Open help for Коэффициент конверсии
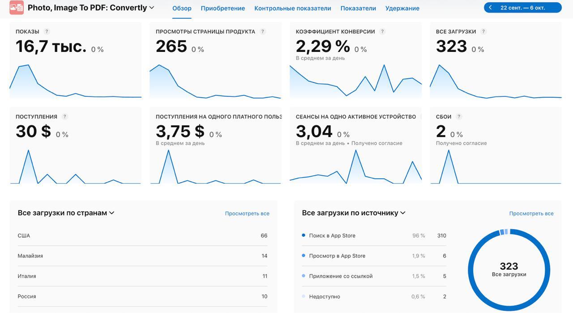Screen dimensions: 573x313 (382, 32)
